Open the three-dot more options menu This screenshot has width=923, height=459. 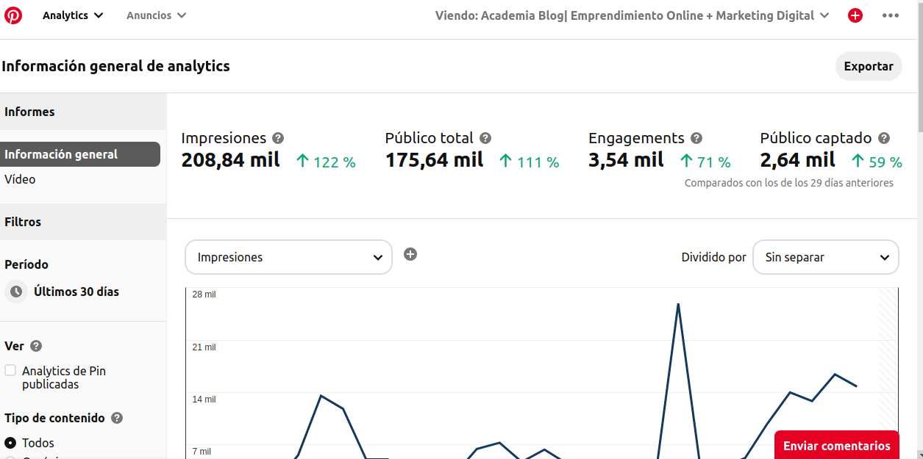(891, 15)
